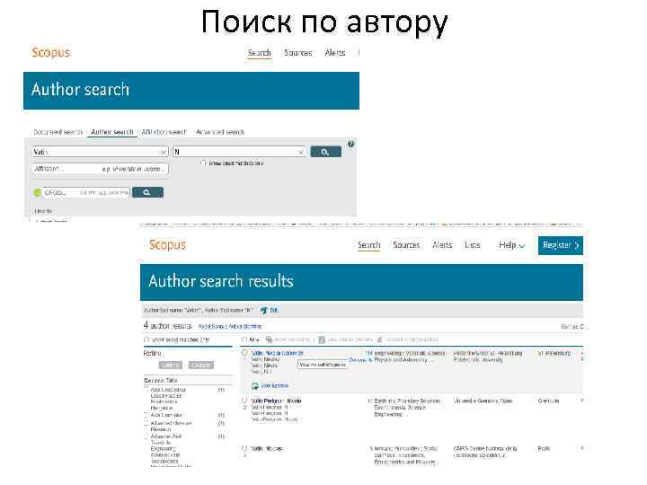
Task: Open About Scopus Author Identifier link
Action: [x=230, y=327]
